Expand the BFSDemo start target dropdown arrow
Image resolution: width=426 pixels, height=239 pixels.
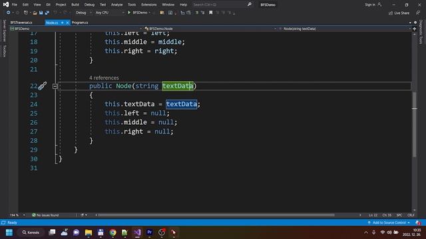point(149,13)
